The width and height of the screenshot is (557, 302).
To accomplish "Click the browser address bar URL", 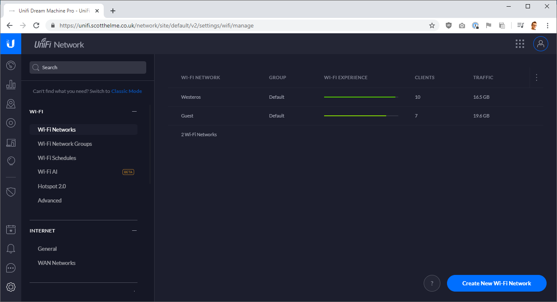I will [157, 25].
